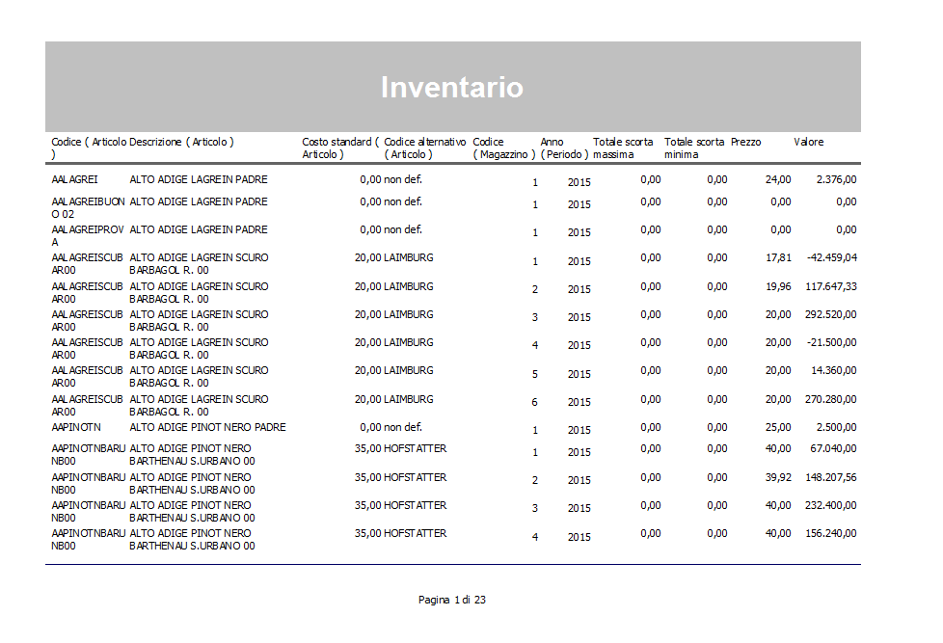Image resolution: width=943 pixels, height=643 pixels.
Task: Click the Anno (Periodo) column header
Action: [x=564, y=147]
